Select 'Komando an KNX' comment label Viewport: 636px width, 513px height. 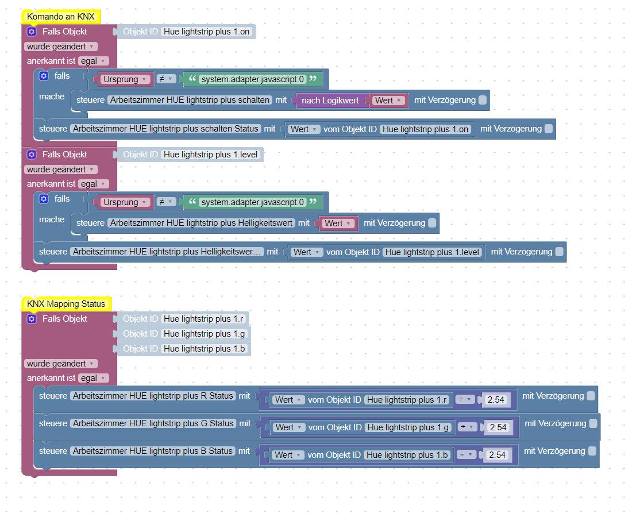coord(61,17)
